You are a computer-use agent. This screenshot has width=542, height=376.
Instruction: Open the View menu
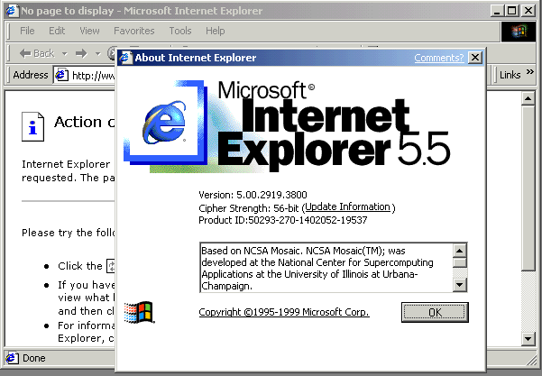89,31
